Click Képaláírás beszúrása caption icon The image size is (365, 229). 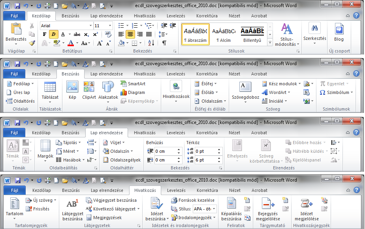[231, 203]
